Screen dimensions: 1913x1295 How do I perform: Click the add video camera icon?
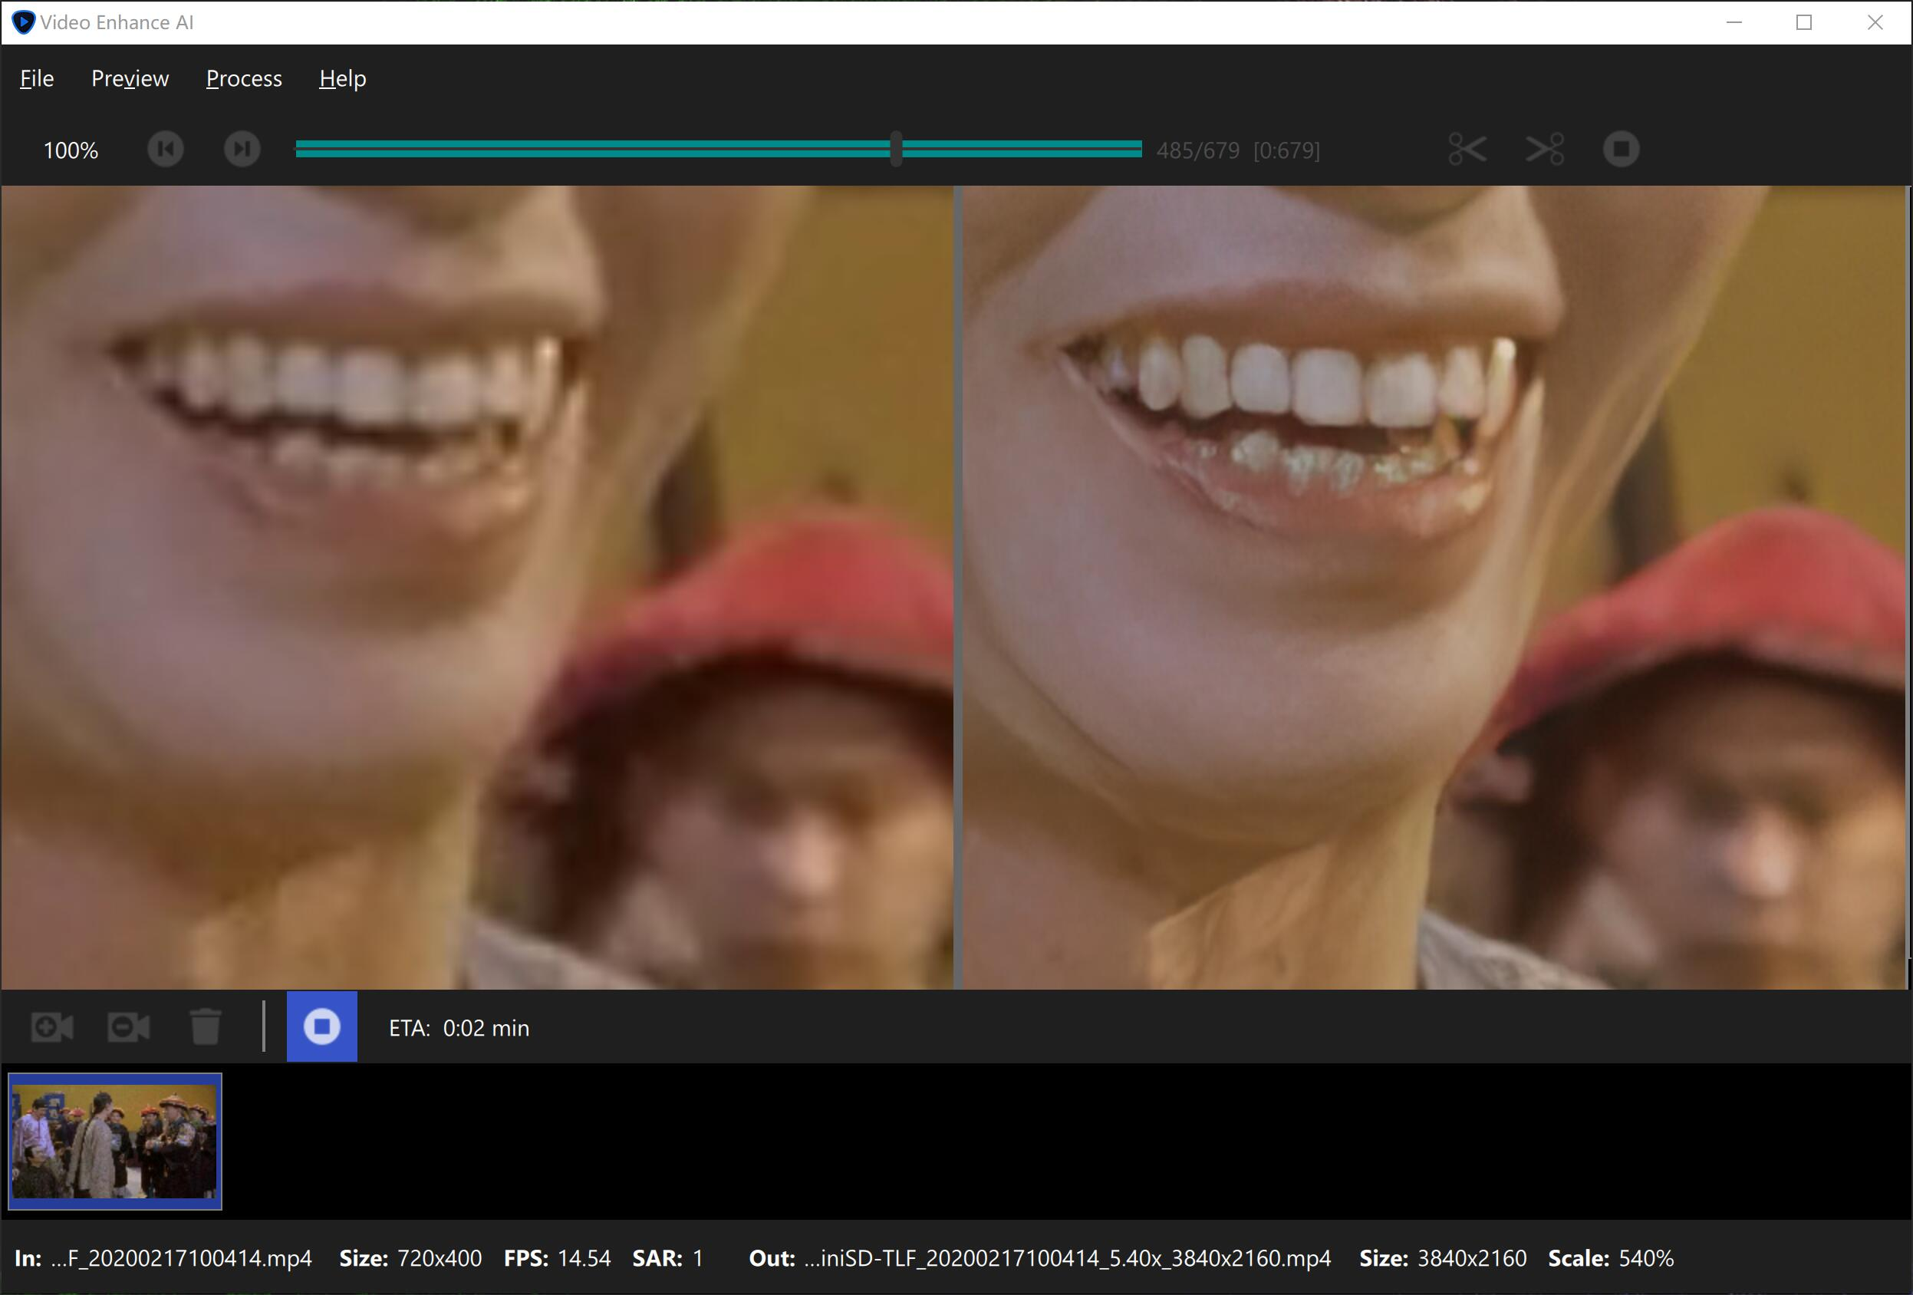tap(52, 1026)
